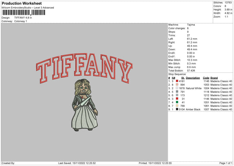This screenshot has width=234, height=166.
Task: Select the beige swatch with 768 stitches
Action: coord(177,106)
